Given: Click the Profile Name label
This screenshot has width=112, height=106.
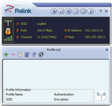Looking at the screenshot, I should (14, 95).
